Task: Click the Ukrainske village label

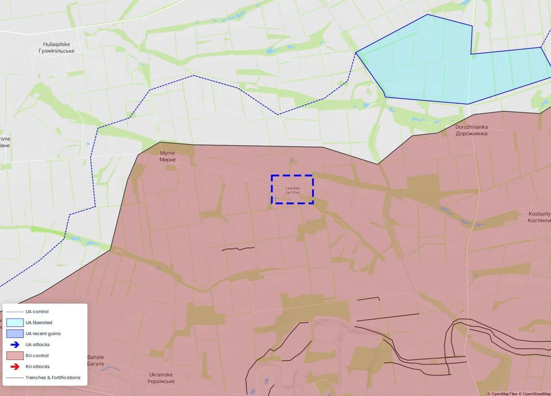Action: (161, 378)
